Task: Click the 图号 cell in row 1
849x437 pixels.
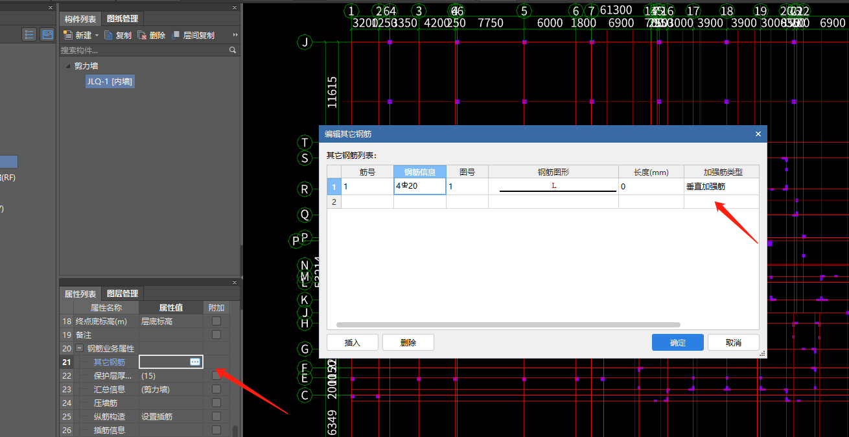Action: click(467, 187)
